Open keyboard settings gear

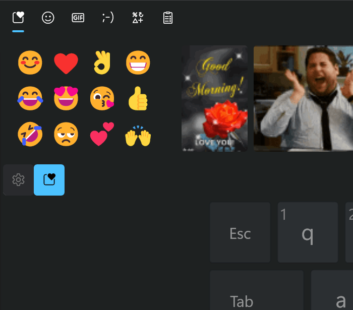(x=18, y=180)
